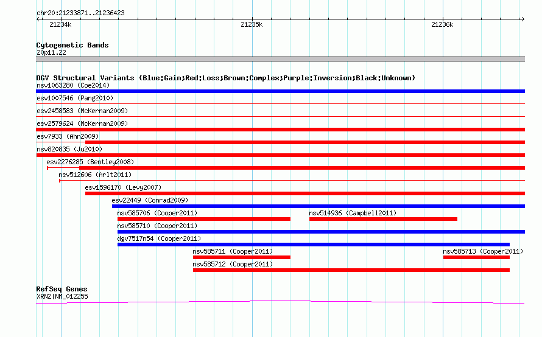Click esv1596170 (Levy2007) variant label
Viewport: 542px width, 337px height.
tap(124, 187)
